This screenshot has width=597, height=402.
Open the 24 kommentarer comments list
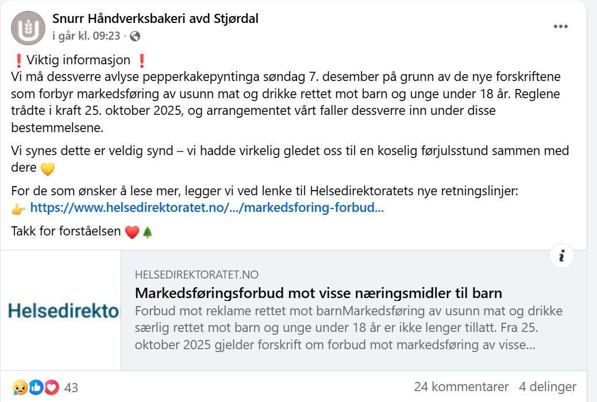click(461, 386)
